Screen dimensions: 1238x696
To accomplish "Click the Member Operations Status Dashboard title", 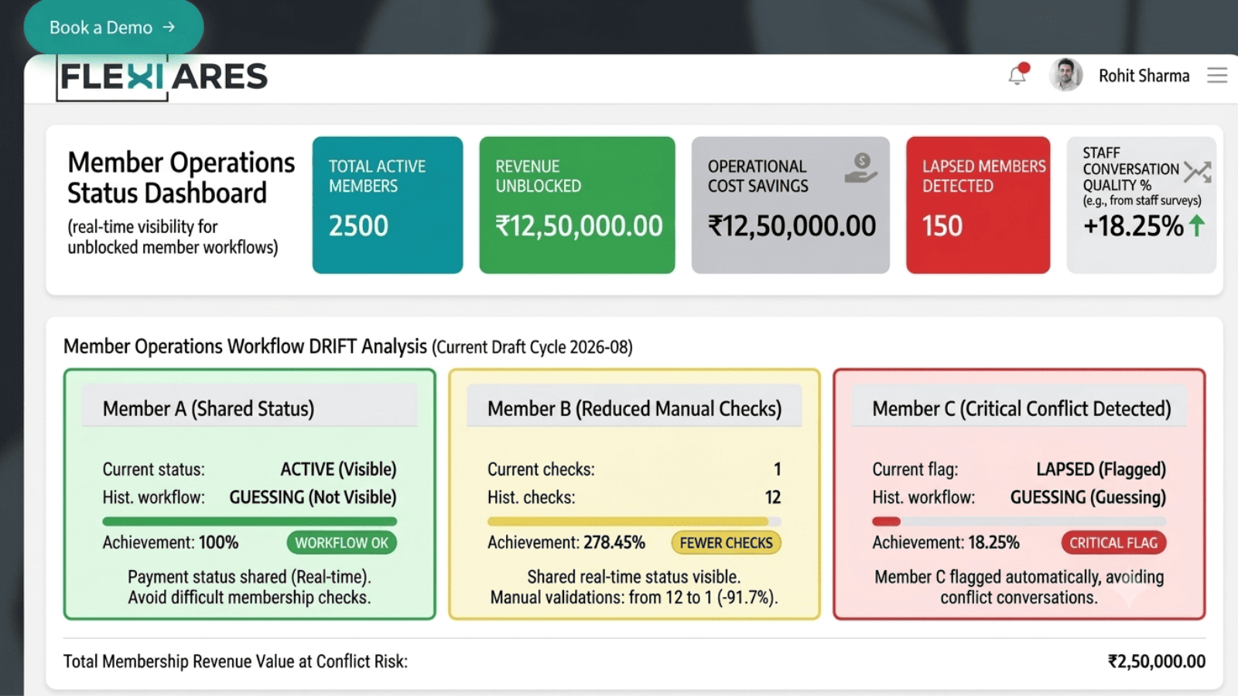I will pos(181,177).
